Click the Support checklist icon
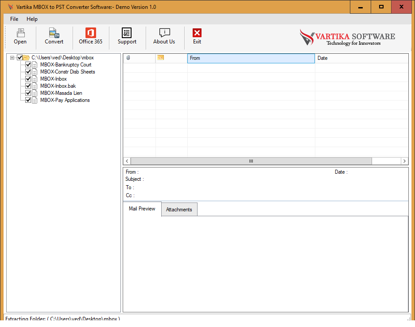 click(x=127, y=33)
